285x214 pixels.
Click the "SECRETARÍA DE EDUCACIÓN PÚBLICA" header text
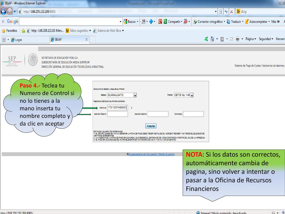(x=60, y=58)
